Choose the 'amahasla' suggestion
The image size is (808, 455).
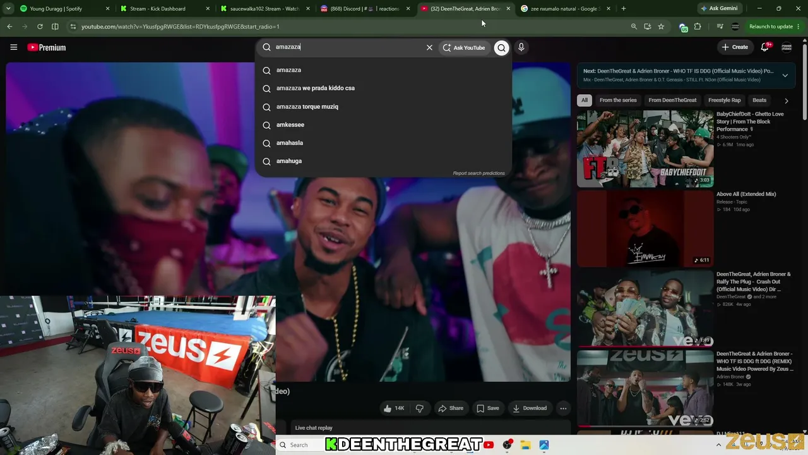pos(383,143)
